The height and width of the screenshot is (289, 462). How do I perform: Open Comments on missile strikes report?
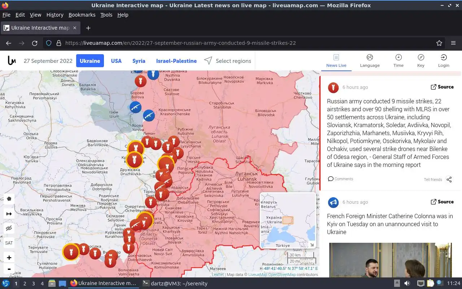click(x=340, y=179)
